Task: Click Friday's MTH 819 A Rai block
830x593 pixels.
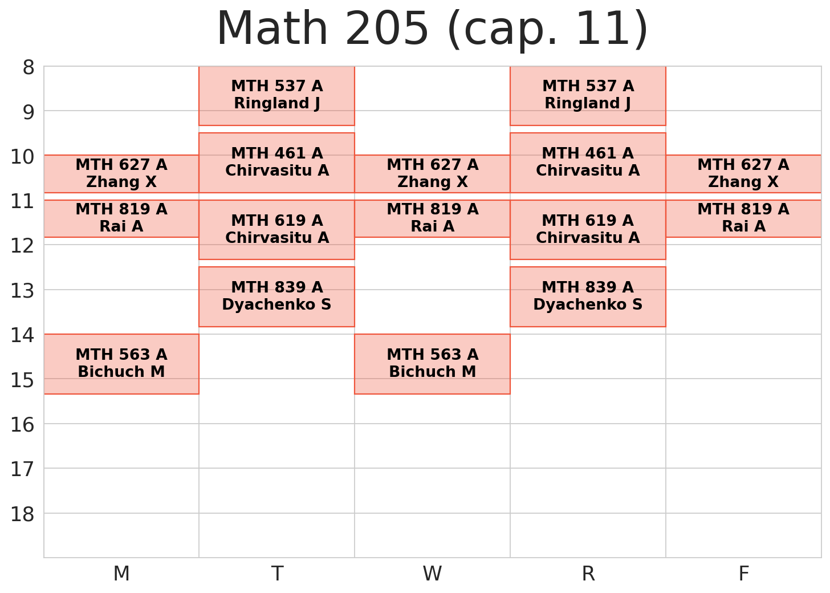Action: point(743,218)
